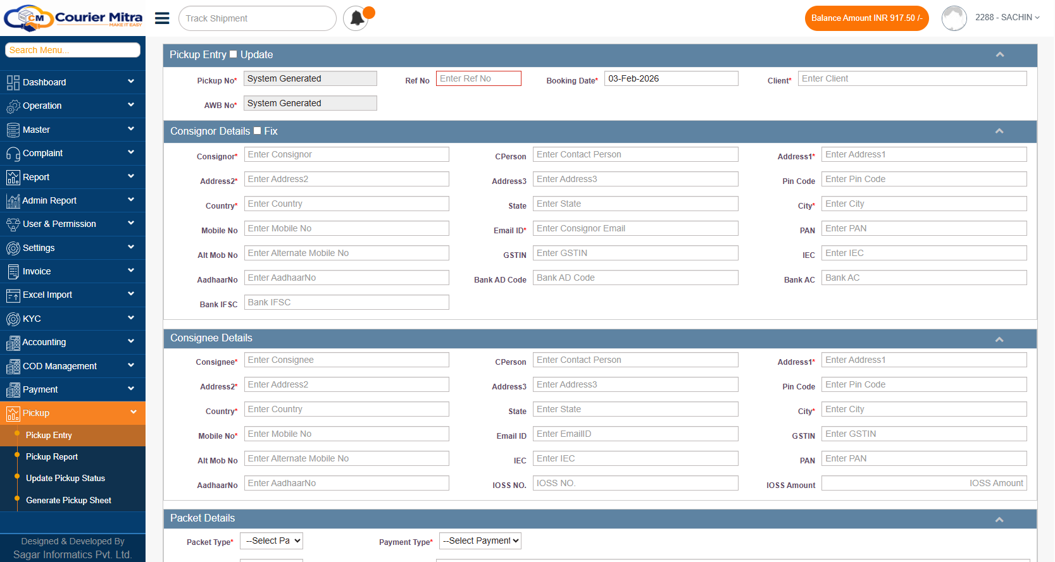Toggle the hamburger menu icon
The image size is (1055, 562).
pos(162,18)
